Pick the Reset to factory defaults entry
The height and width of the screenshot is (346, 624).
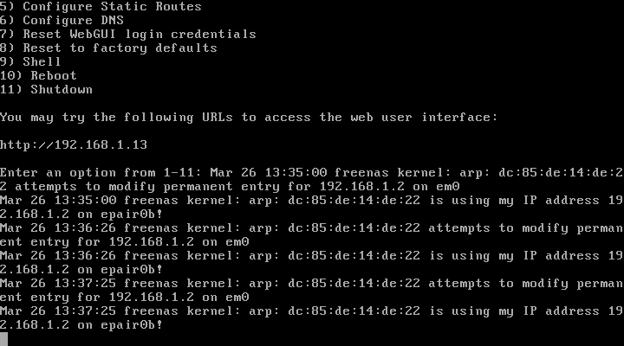point(108,48)
